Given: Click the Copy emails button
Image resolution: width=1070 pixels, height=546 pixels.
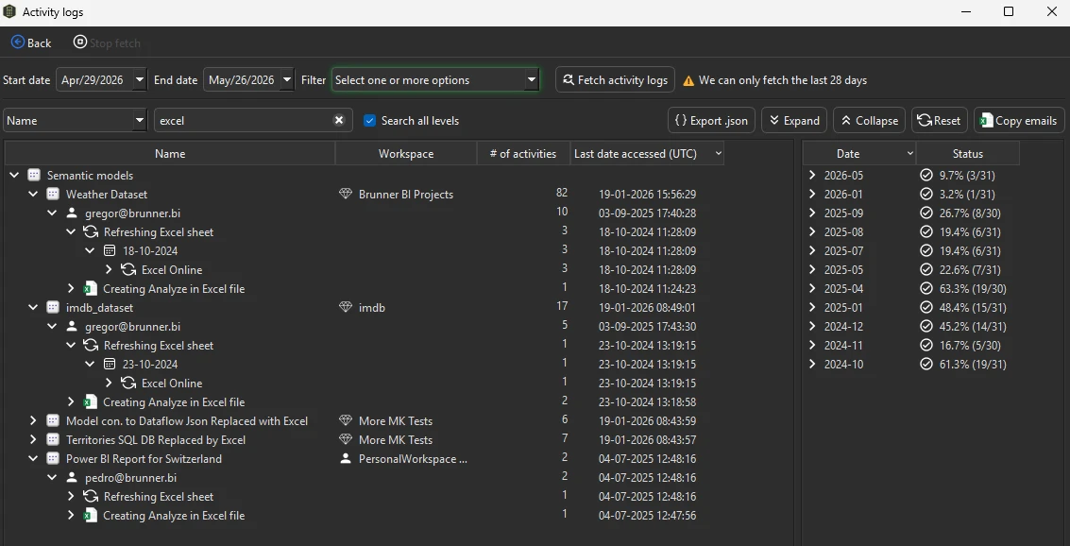Looking at the screenshot, I should [x=1019, y=121].
